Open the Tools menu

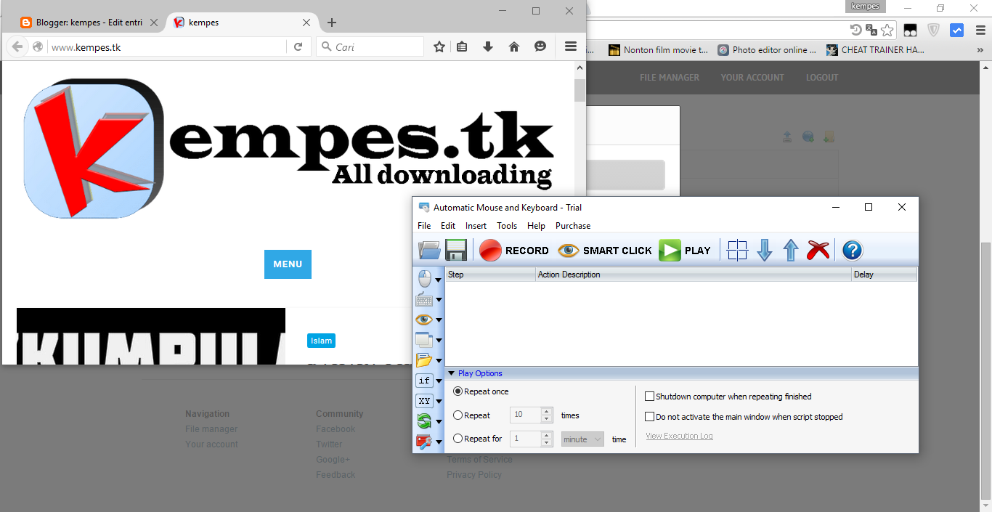(507, 226)
